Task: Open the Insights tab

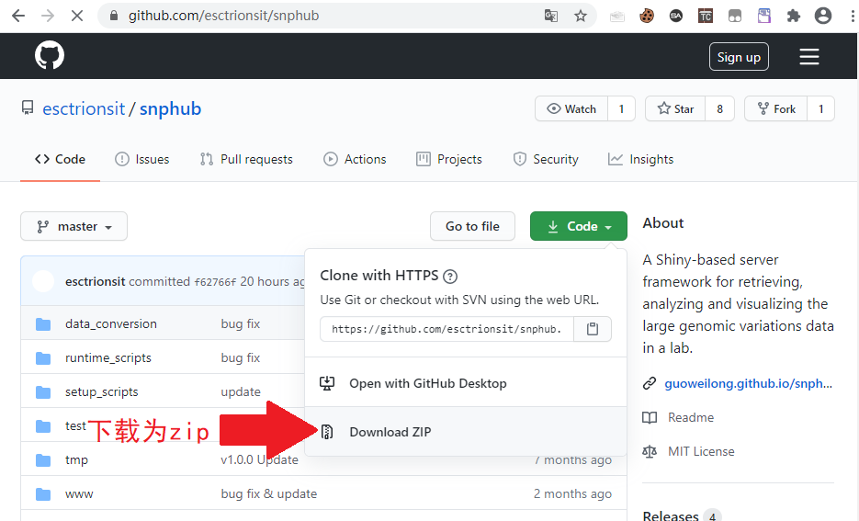Action: click(641, 159)
